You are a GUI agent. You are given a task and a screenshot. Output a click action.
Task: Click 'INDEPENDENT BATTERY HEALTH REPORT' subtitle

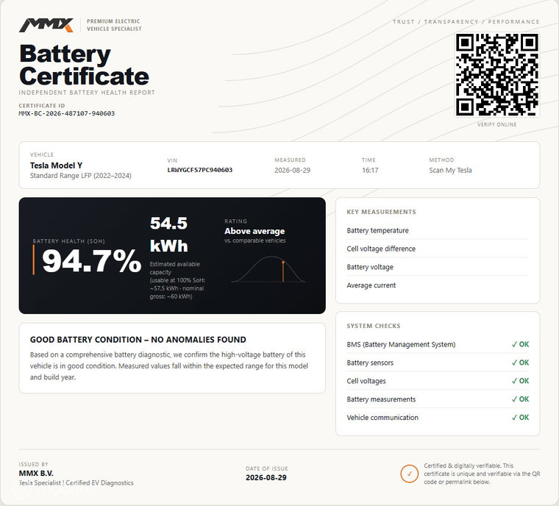click(87, 93)
